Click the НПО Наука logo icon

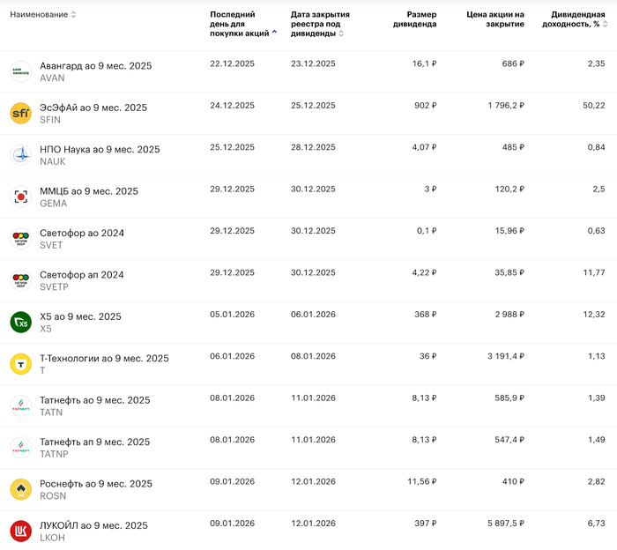(20, 155)
